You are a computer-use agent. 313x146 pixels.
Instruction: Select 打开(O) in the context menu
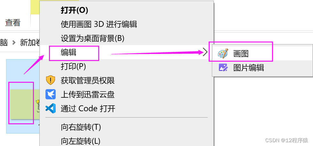tap(74, 11)
